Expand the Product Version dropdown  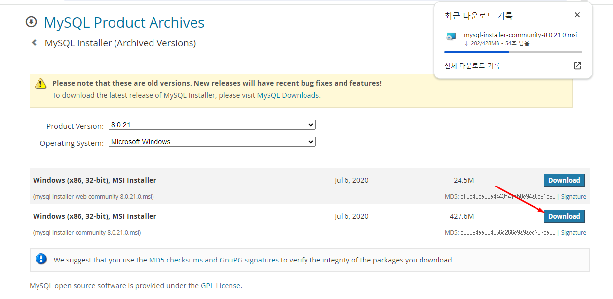pos(212,125)
